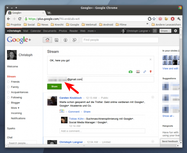Open the Projekte bookmarks folder
The image size is (187, 153).
(14, 24)
